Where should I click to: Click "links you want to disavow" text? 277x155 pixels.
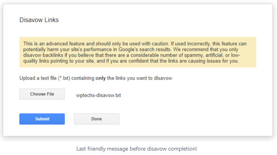144,78
